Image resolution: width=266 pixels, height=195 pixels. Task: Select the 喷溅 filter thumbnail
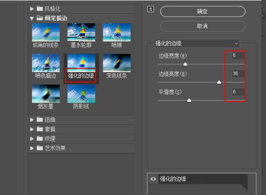tap(117, 32)
